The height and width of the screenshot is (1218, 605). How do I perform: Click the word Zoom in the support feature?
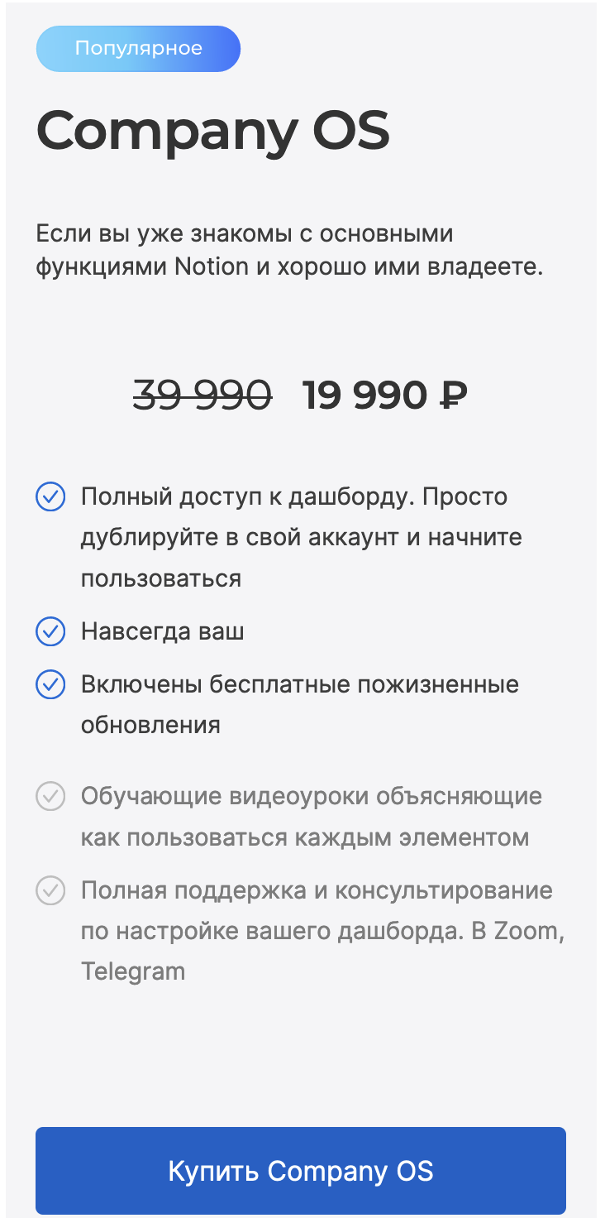click(527, 931)
